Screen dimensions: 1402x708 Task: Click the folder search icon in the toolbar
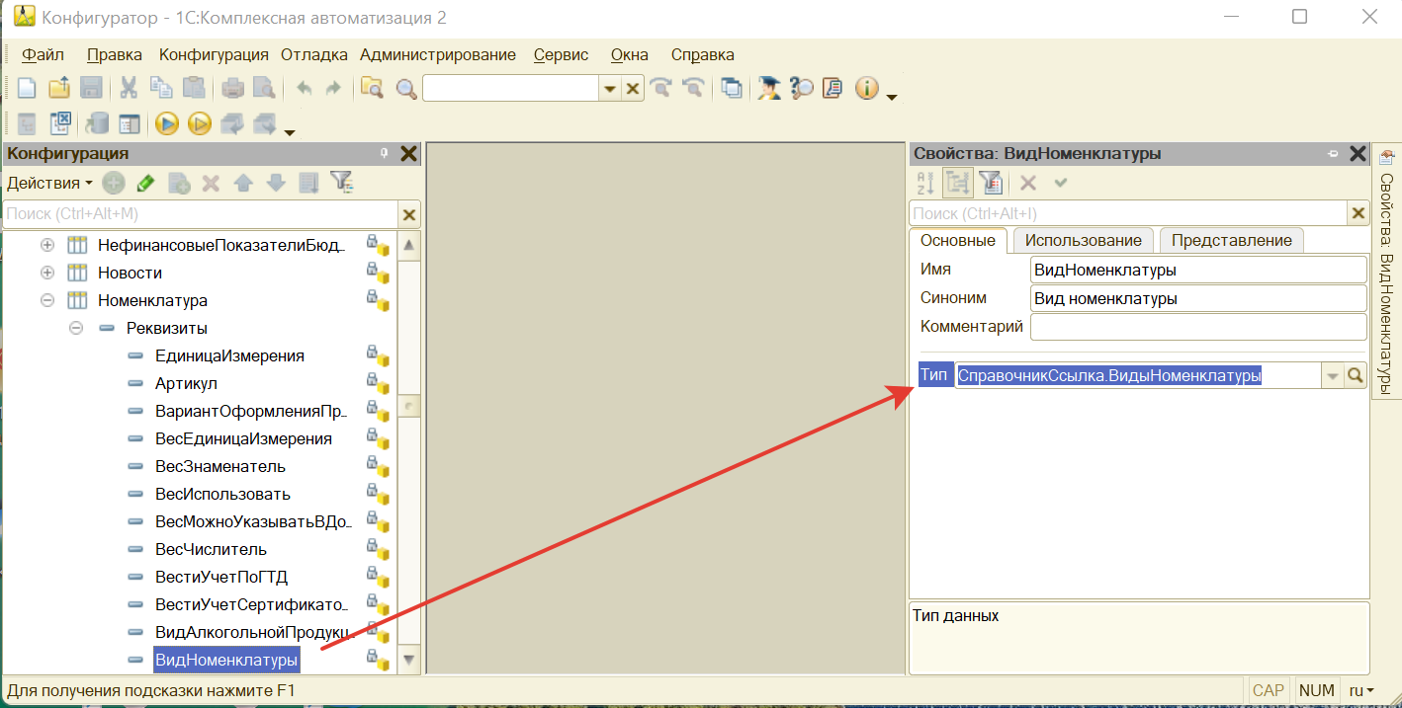pyautogui.click(x=372, y=88)
